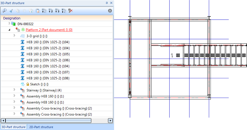
Task: Select the 3D-Part structure tab
Action: tap(13, 127)
